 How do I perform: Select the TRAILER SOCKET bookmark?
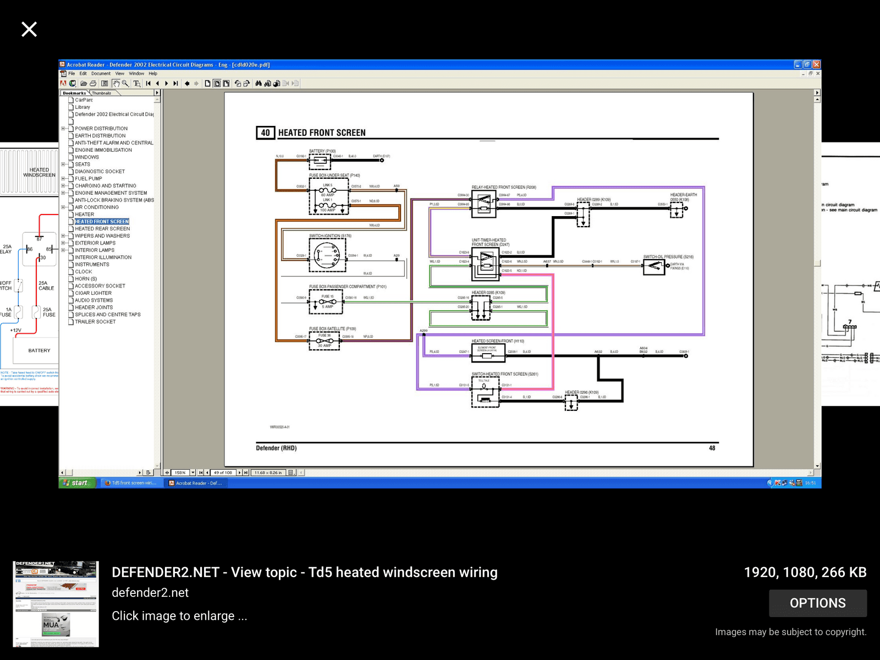95,322
